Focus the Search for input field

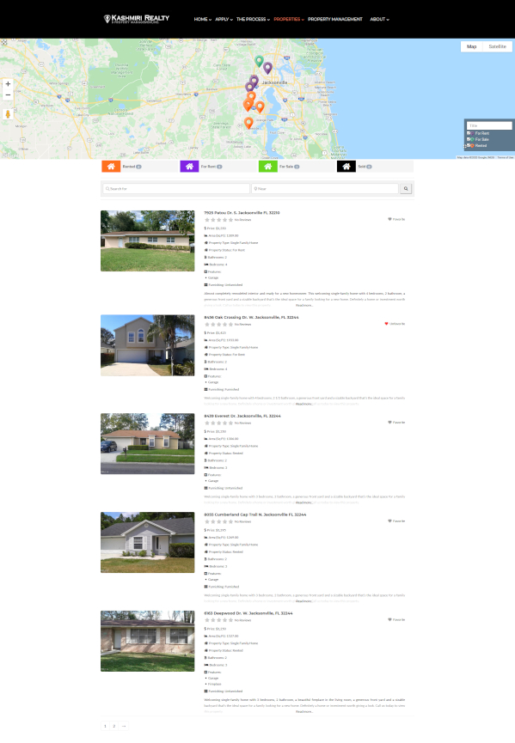[176, 189]
